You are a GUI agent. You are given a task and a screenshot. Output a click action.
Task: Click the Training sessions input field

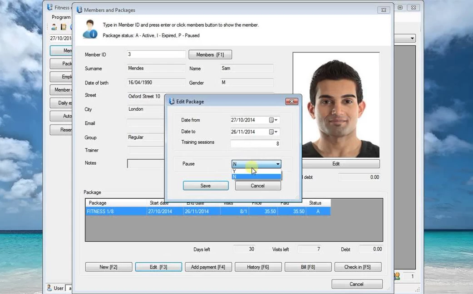pyautogui.click(x=255, y=144)
